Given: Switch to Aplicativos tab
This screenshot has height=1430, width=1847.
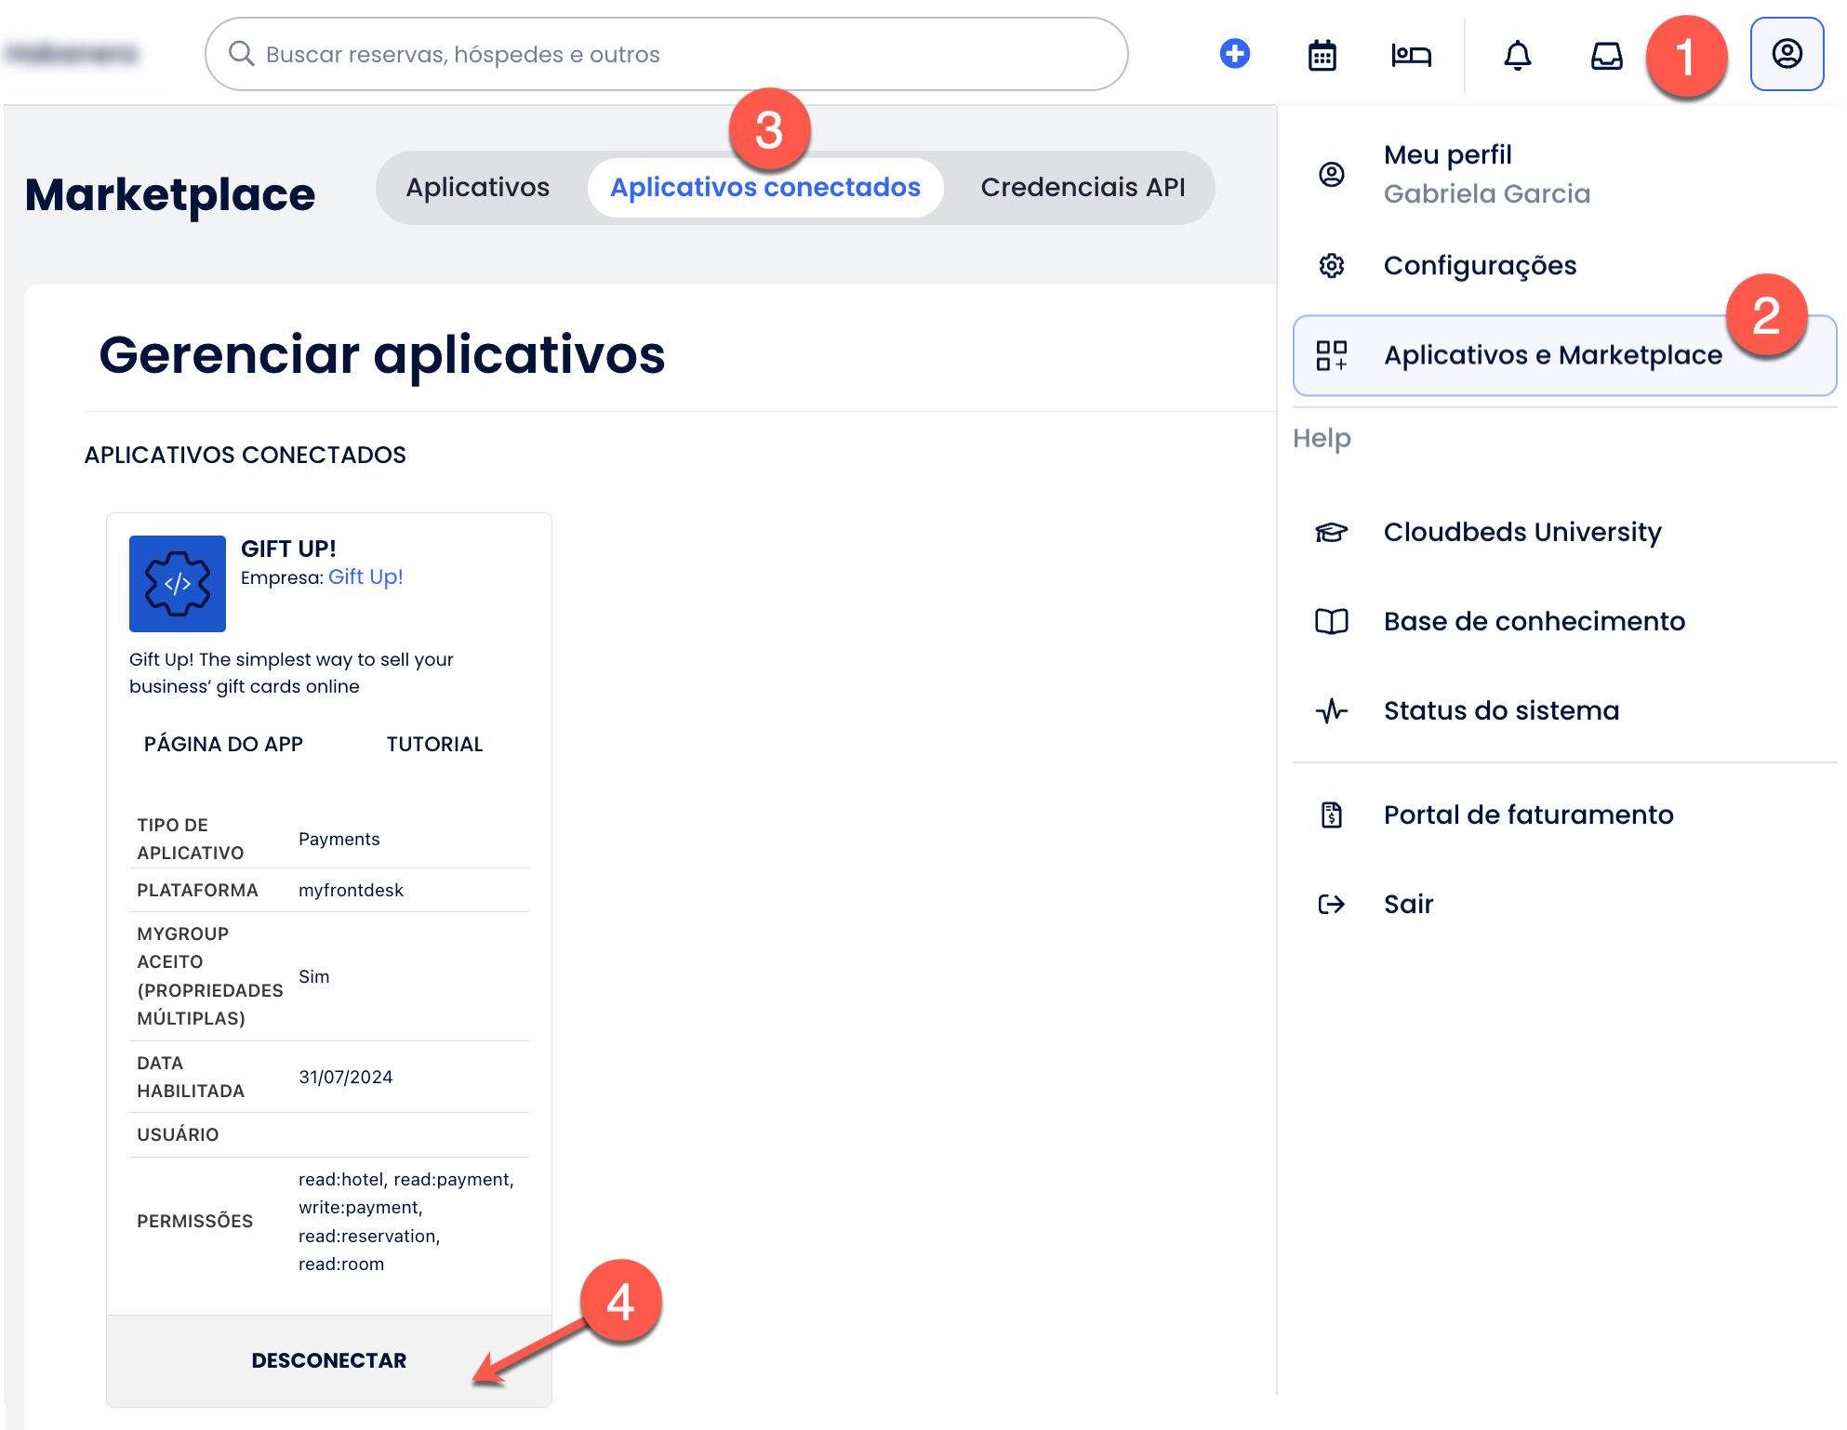Looking at the screenshot, I should click(477, 187).
